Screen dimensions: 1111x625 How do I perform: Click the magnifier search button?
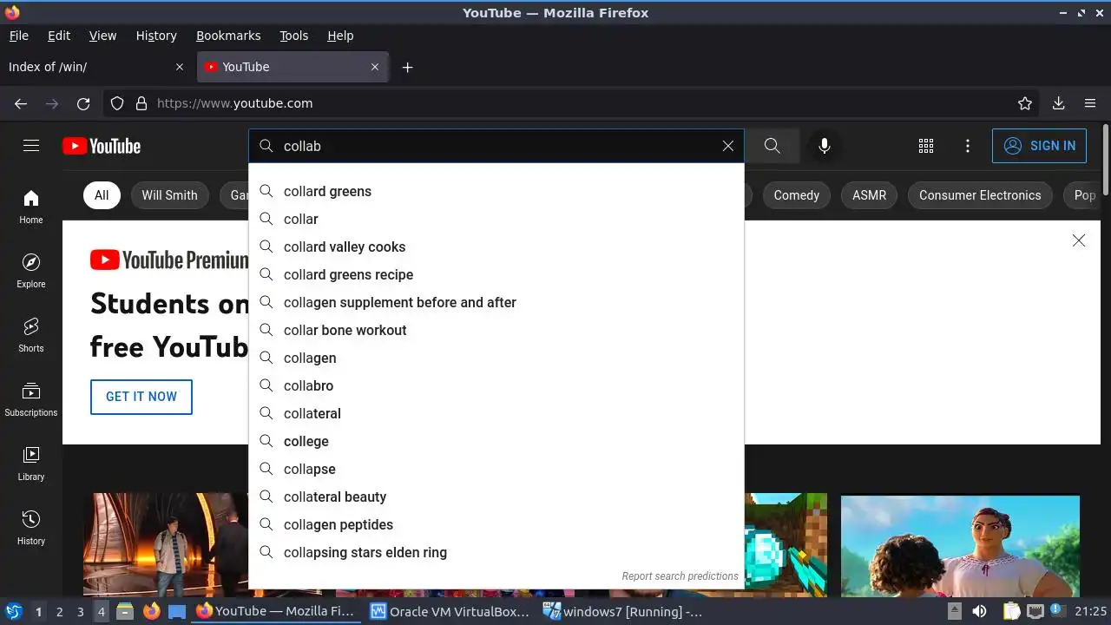click(x=772, y=146)
